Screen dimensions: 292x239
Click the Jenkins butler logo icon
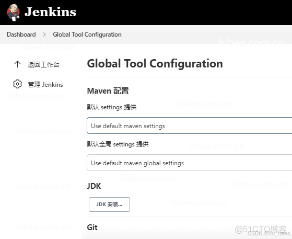[13, 13]
